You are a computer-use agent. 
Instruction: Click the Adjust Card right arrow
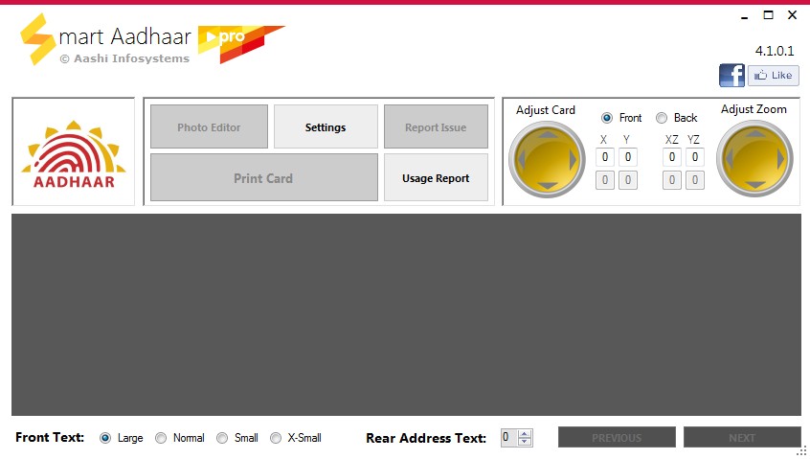point(573,160)
